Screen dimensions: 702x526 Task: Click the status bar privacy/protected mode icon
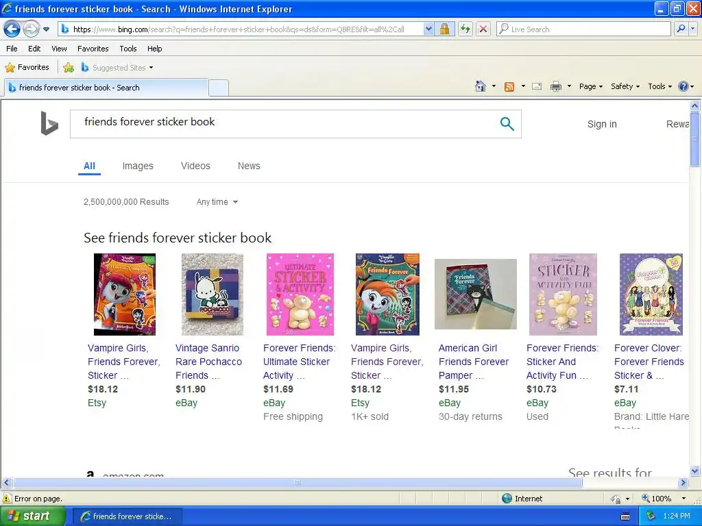[616, 499]
